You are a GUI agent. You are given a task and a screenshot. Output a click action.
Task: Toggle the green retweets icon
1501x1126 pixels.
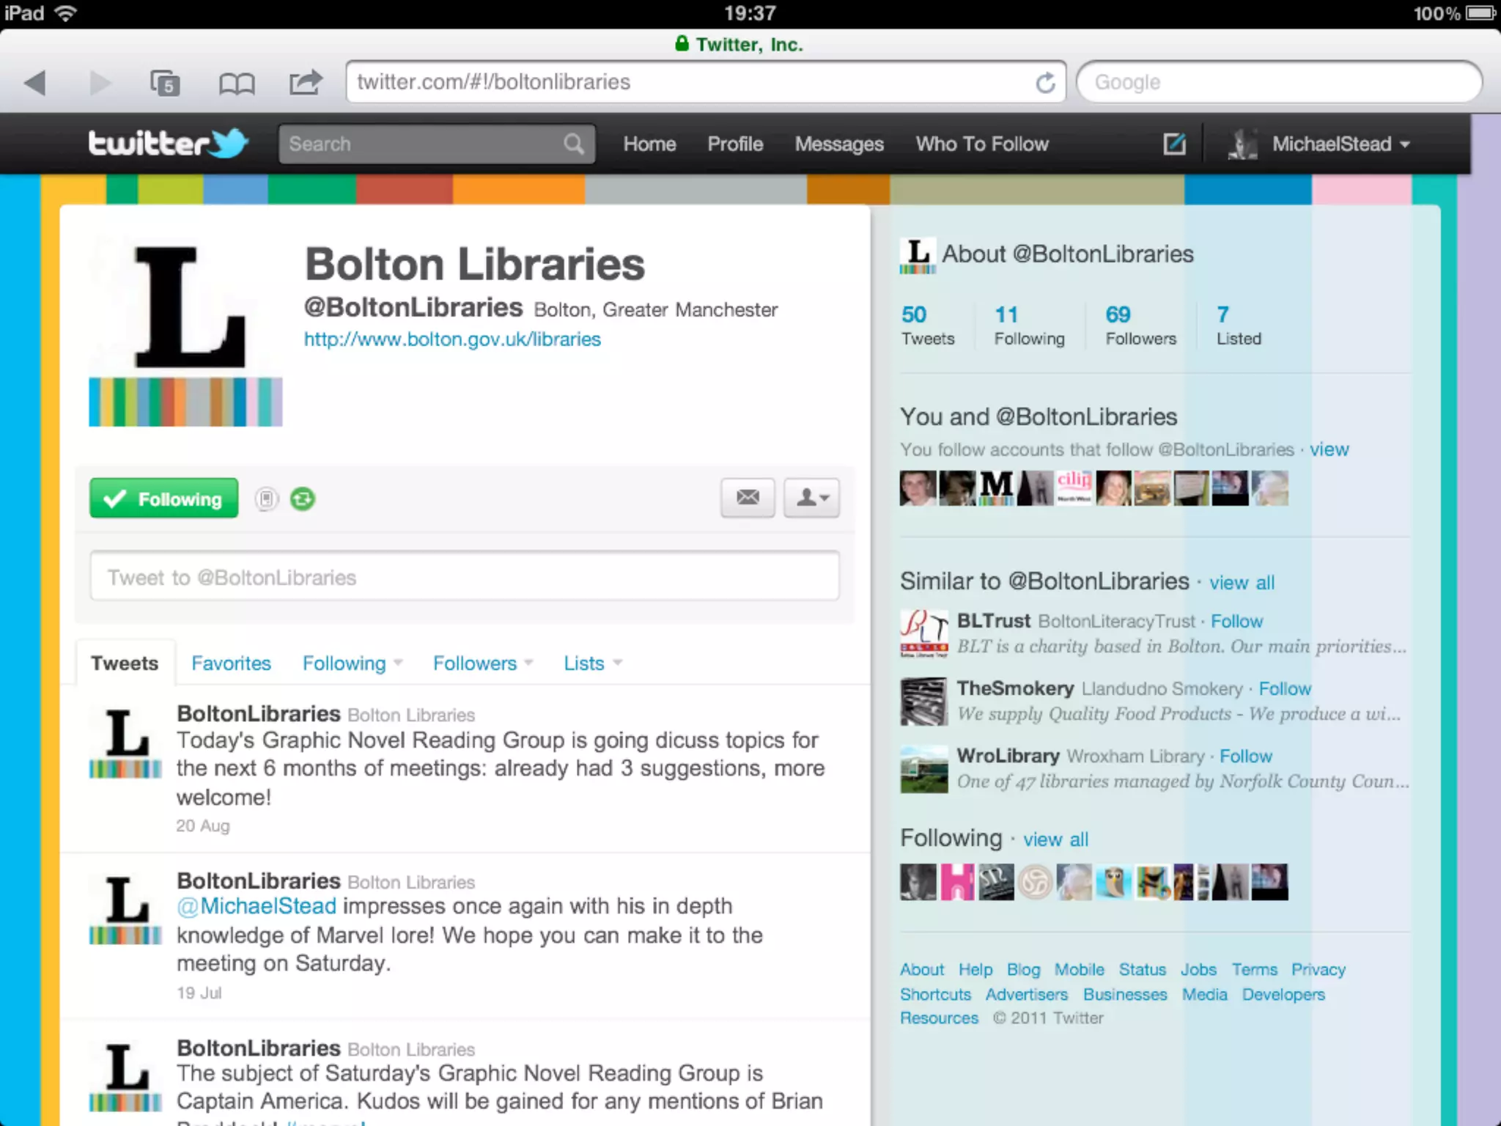(x=302, y=499)
